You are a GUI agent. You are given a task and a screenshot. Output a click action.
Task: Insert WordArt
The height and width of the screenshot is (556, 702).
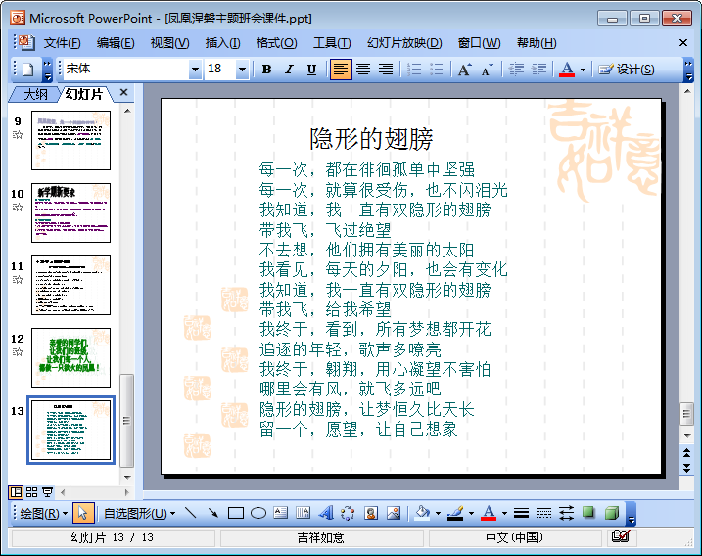[326, 513]
